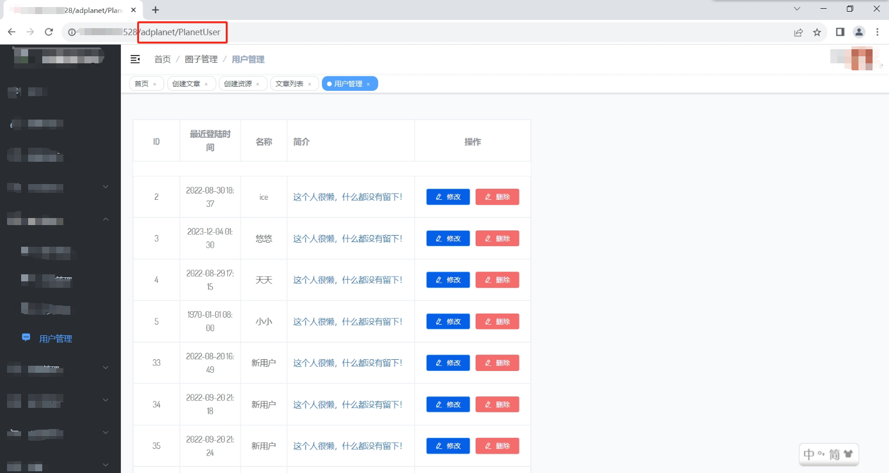Click 修改 for user ID 34

click(448, 404)
